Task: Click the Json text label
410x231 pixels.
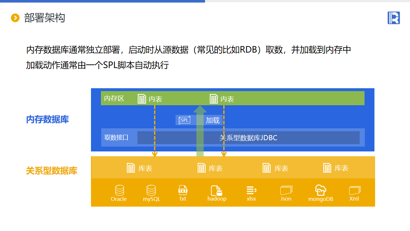Action: [x=286, y=199]
